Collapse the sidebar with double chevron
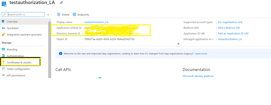Image resolution: width=271 pixels, height=105 pixels. pyautogui.click(x=48, y=15)
